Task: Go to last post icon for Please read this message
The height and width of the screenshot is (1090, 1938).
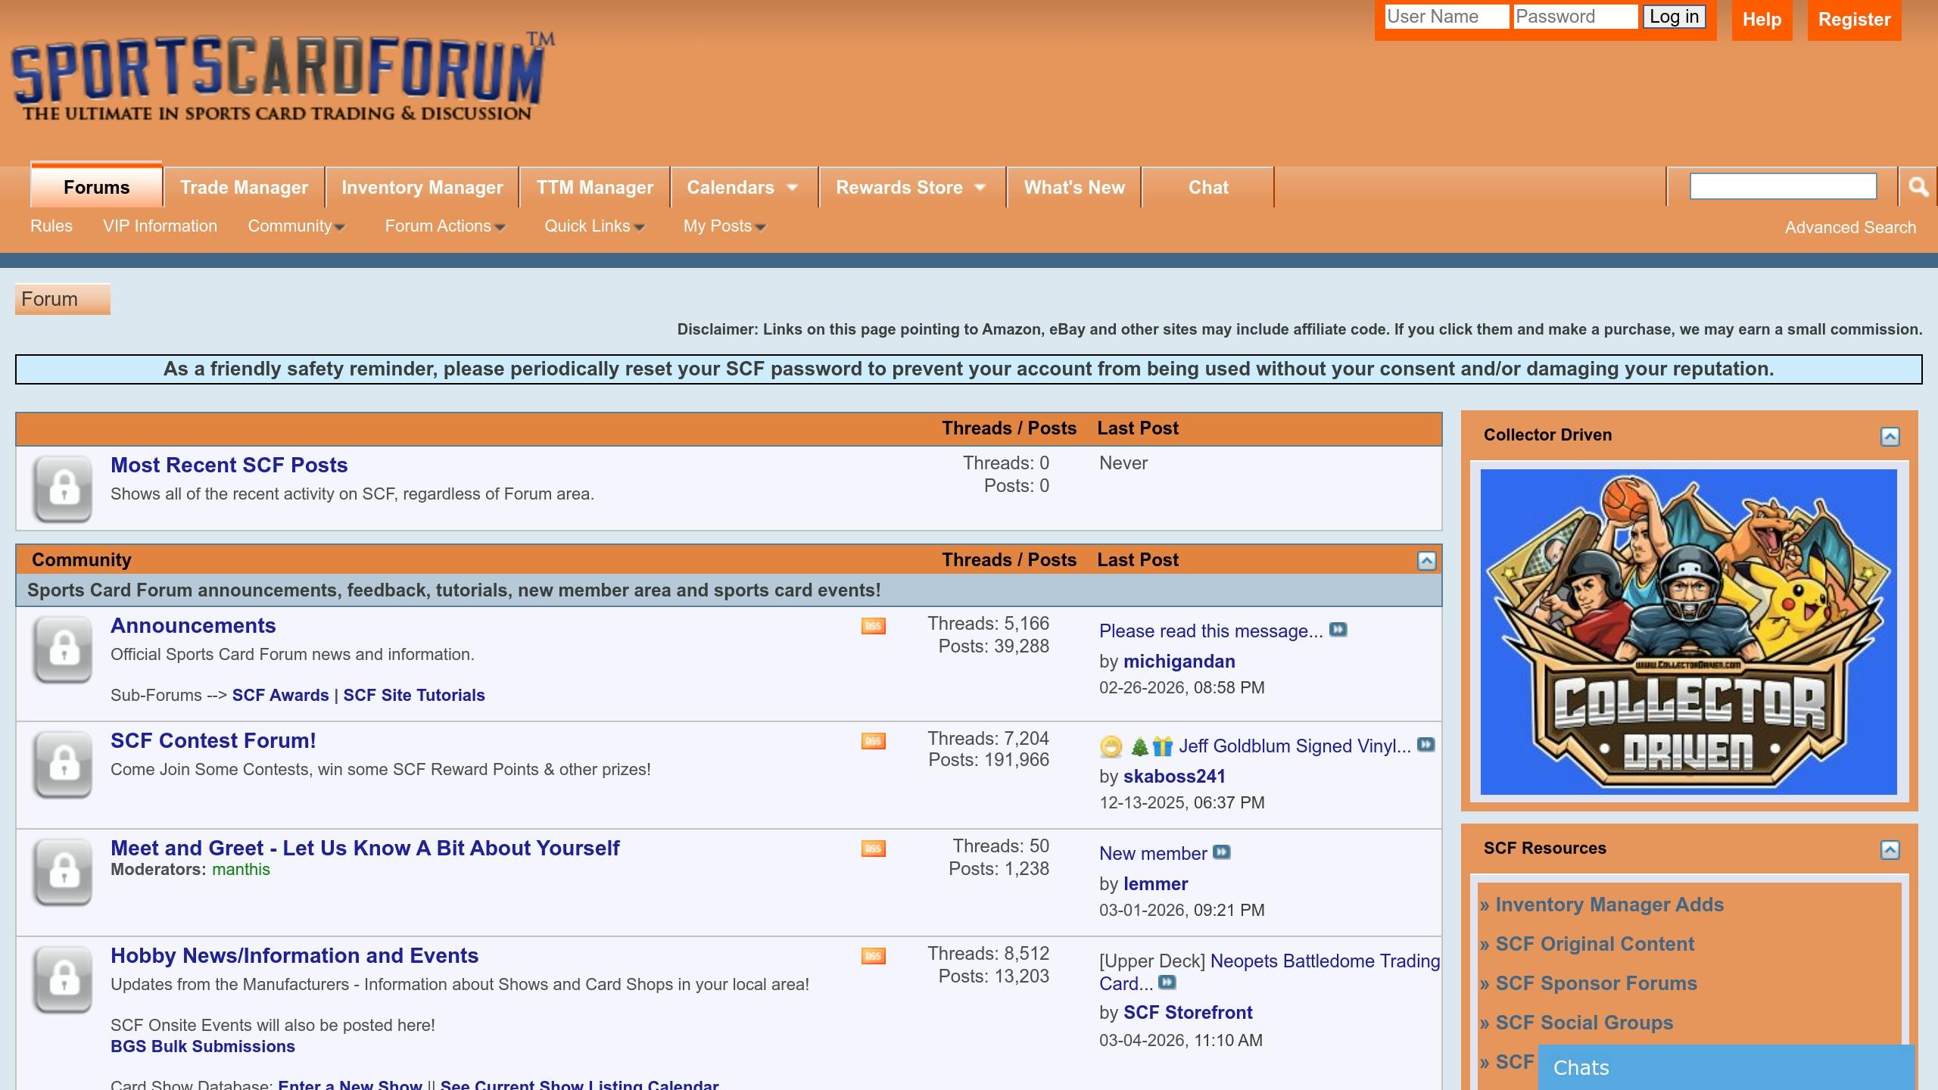Action: tap(1338, 630)
